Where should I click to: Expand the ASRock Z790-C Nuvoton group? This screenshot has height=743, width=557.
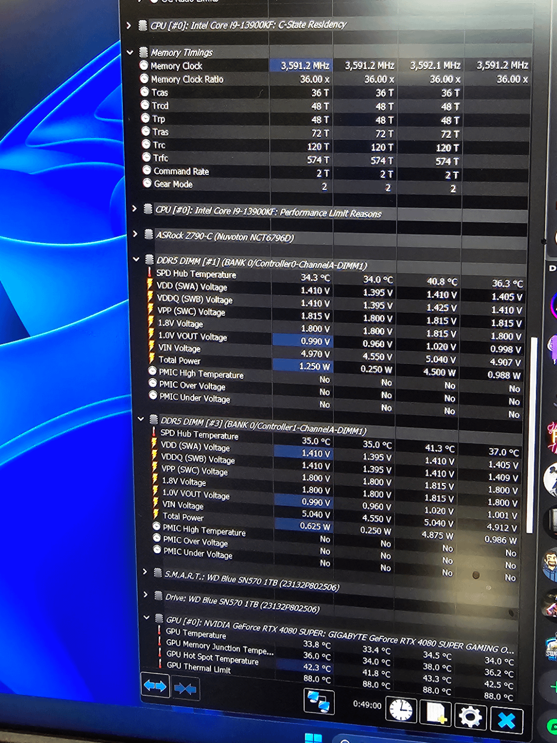click(135, 234)
